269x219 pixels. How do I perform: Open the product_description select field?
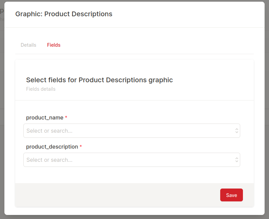click(x=132, y=160)
